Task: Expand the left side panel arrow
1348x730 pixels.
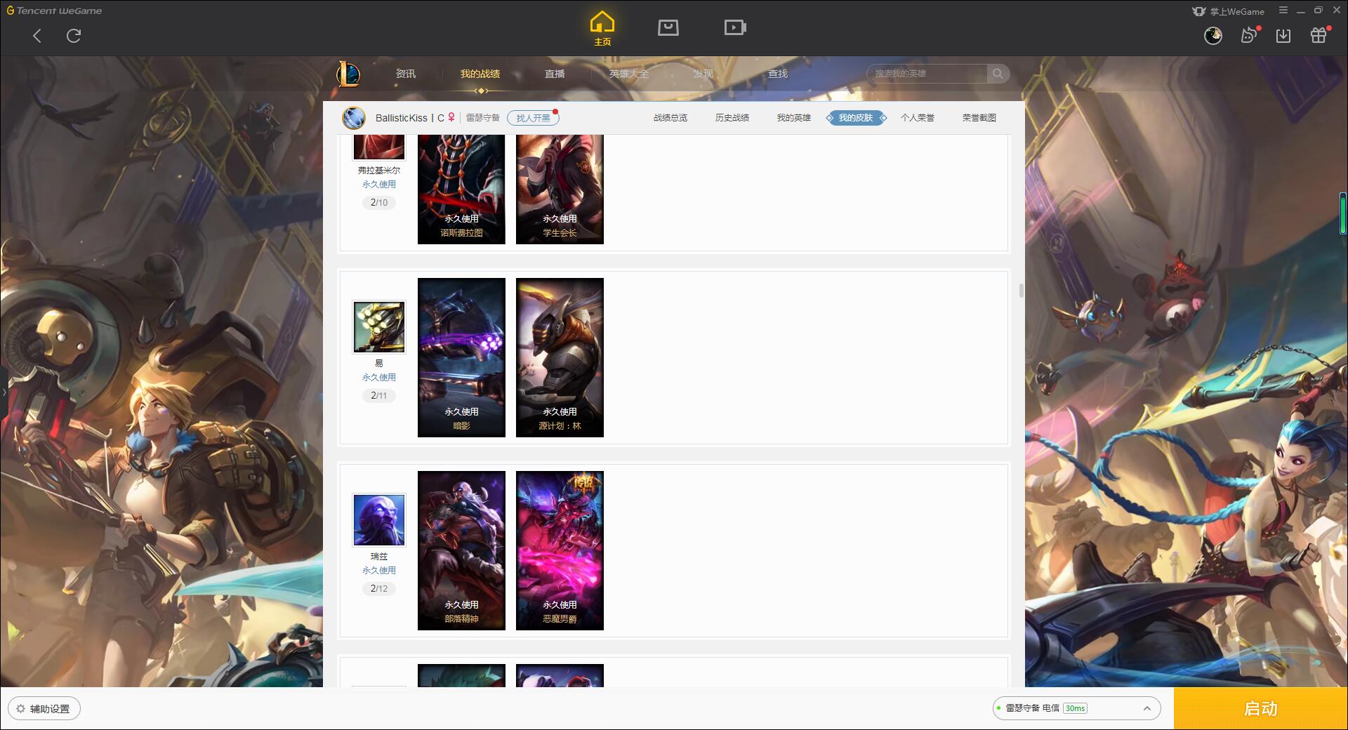Action: point(4,392)
